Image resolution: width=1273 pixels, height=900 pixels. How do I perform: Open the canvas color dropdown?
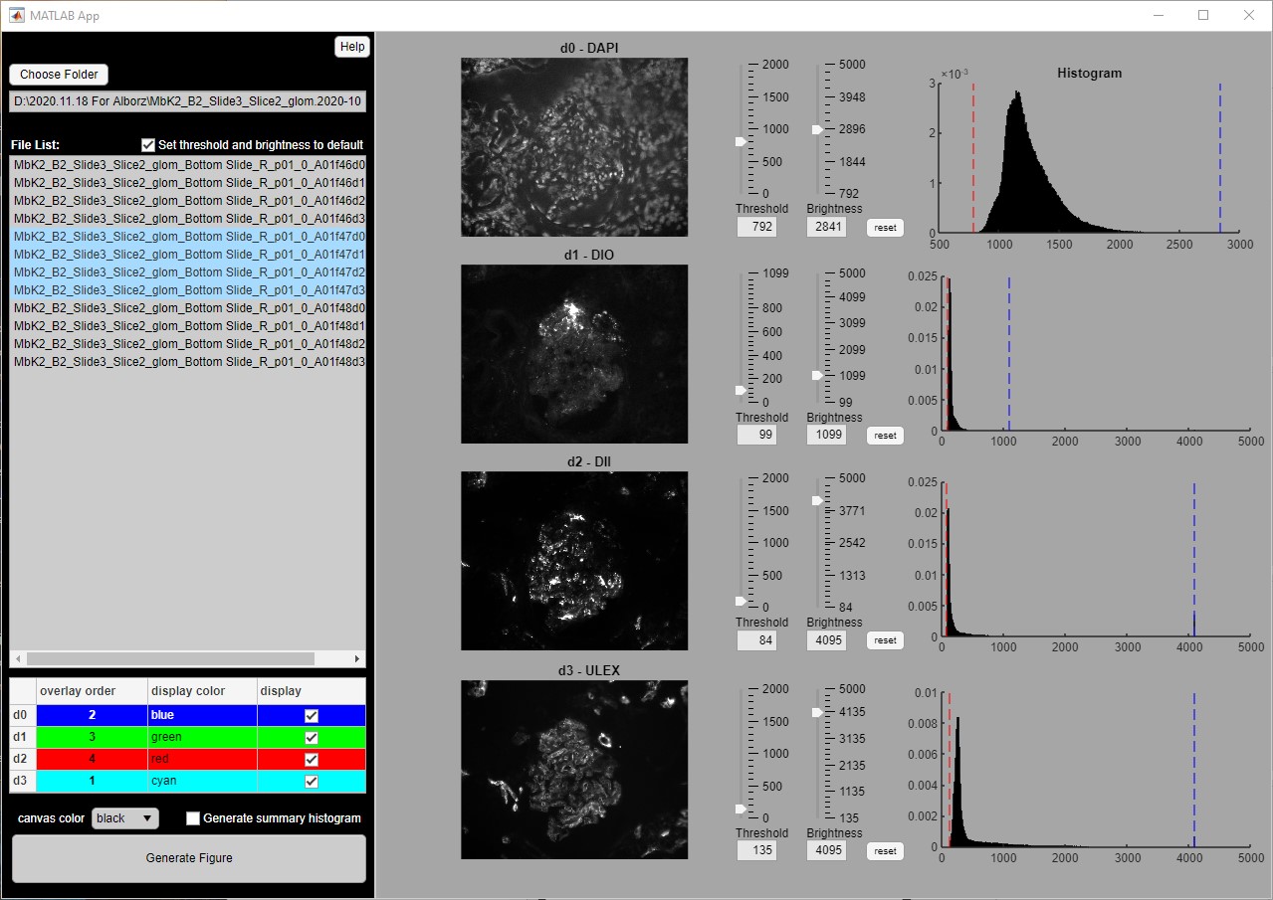[x=125, y=818]
